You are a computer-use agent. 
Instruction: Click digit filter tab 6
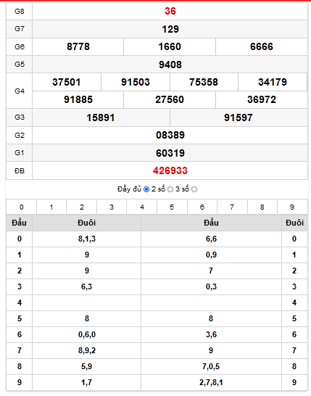pos(202,207)
